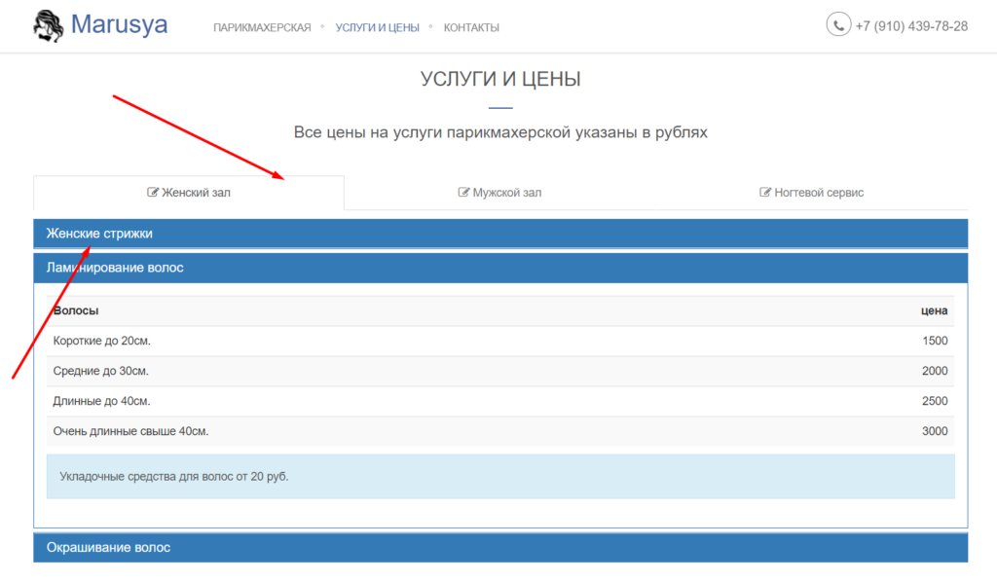The width and height of the screenshot is (997, 582).
Task: Click the Волосы column header
Action: click(x=76, y=310)
